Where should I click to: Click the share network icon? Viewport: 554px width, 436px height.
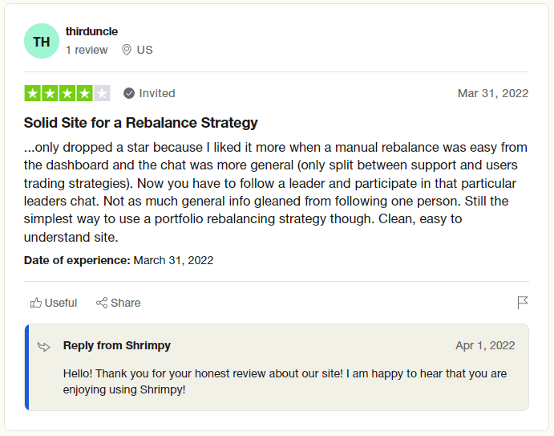point(102,303)
